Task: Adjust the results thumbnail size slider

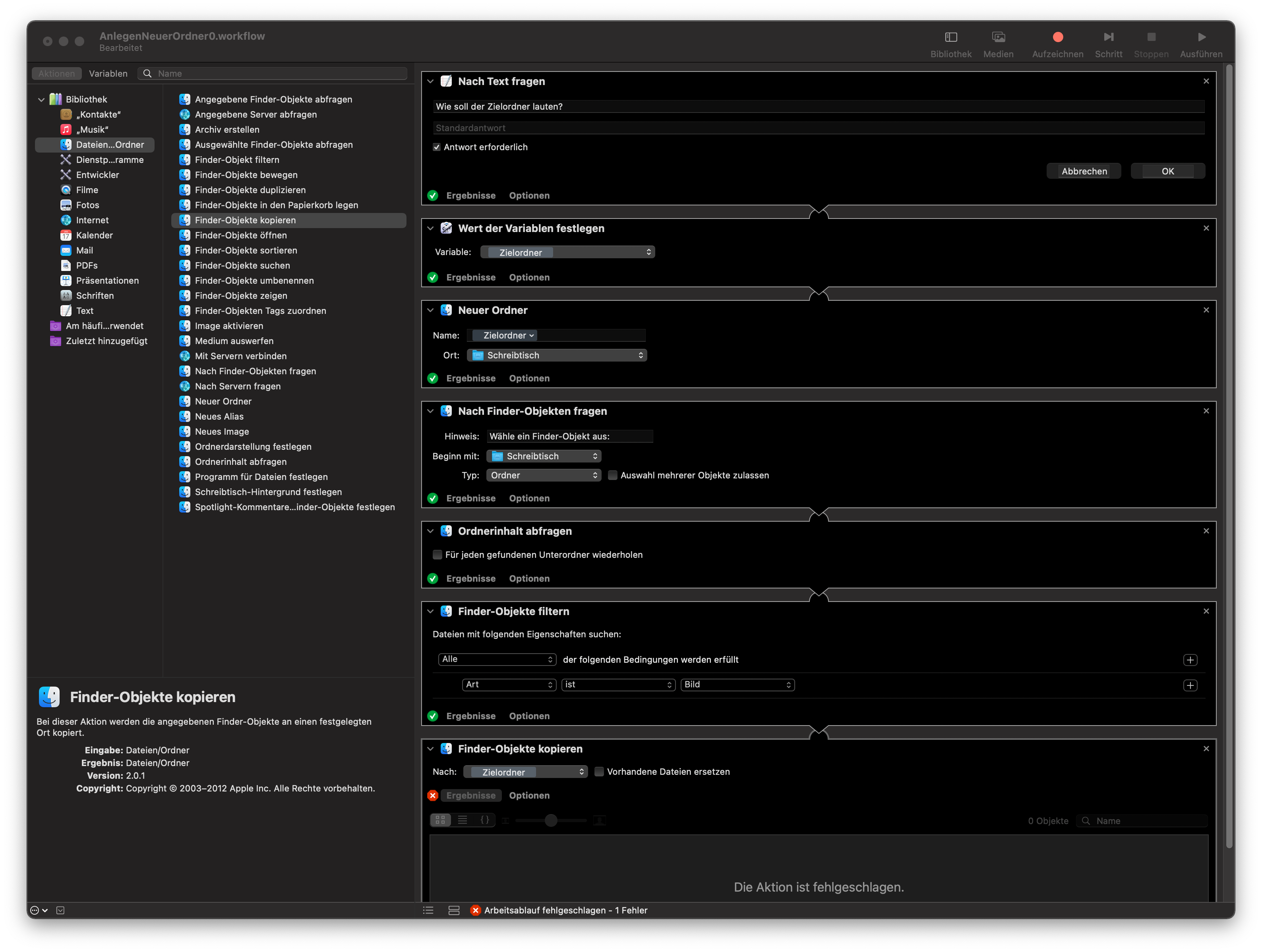Action: click(551, 820)
